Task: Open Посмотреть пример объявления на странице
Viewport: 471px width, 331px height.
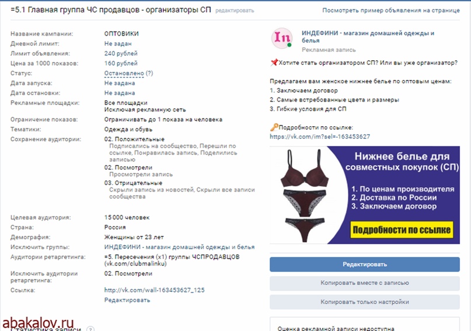Action: click(x=391, y=10)
